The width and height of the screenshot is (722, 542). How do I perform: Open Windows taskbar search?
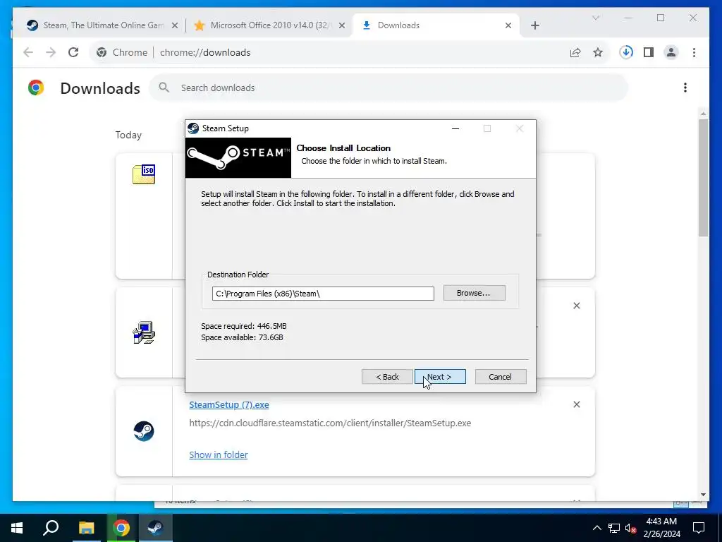click(x=51, y=528)
